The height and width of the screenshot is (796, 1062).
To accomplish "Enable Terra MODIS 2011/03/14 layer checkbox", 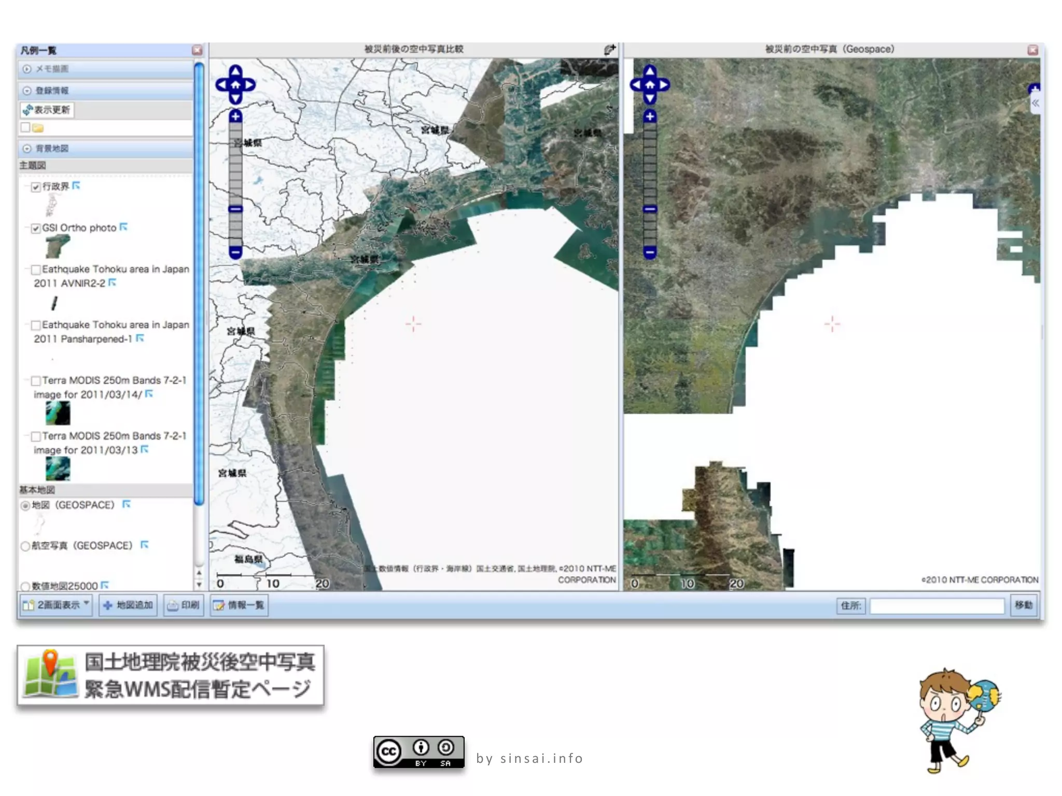I will click(36, 381).
